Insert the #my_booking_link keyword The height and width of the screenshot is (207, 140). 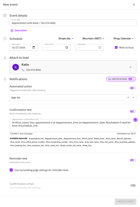pyautogui.click(x=18, y=146)
